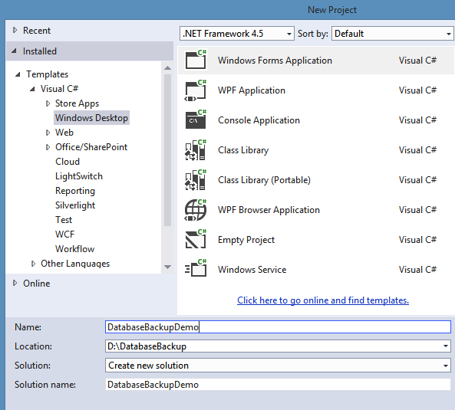Select the WPF Browser Application globe icon

[196, 210]
